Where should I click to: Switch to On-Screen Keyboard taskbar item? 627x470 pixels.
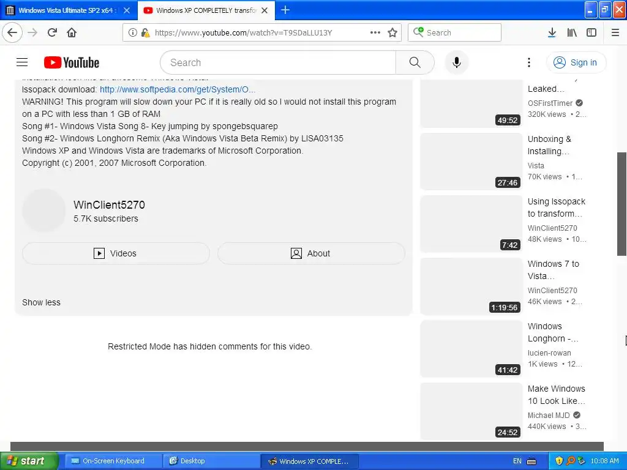pos(113,461)
